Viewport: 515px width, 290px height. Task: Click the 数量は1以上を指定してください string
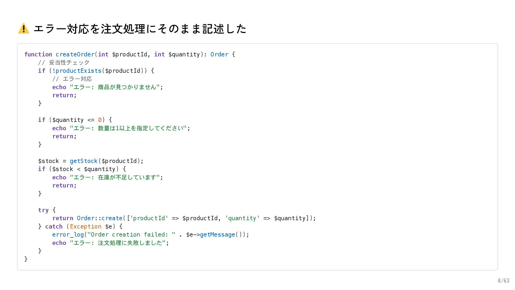click(x=128, y=128)
